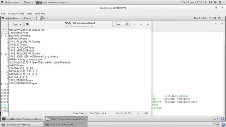This screenshot has width=226, height=127.
Task: Click the guest clock Thu 11:56
Action: tap(200, 18)
